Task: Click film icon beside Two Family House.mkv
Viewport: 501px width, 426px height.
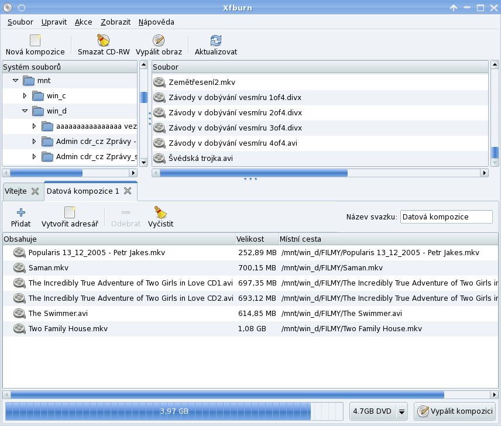Action: pyautogui.click(x=19, y=329)
